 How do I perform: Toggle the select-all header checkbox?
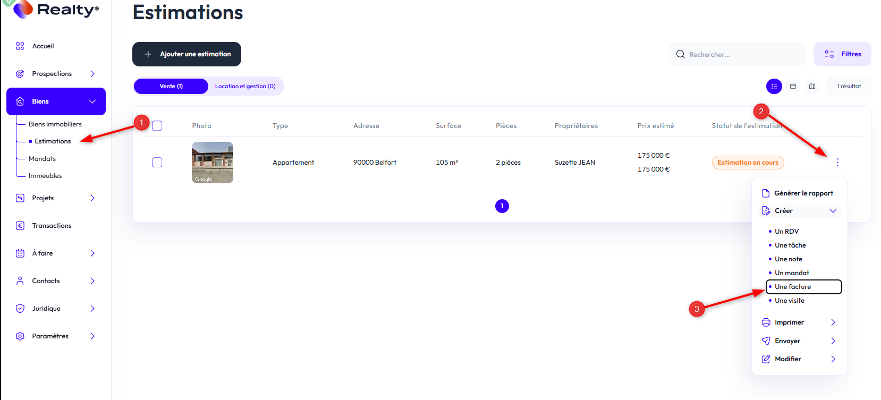pyautogui.click(x=157, y=126)
